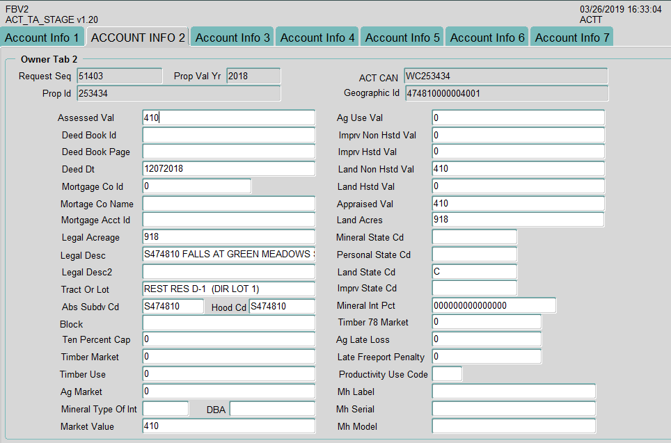Focus the Tract Or Lot field
The width and height of the screenshot is (671, 443).
coord(228,289)
